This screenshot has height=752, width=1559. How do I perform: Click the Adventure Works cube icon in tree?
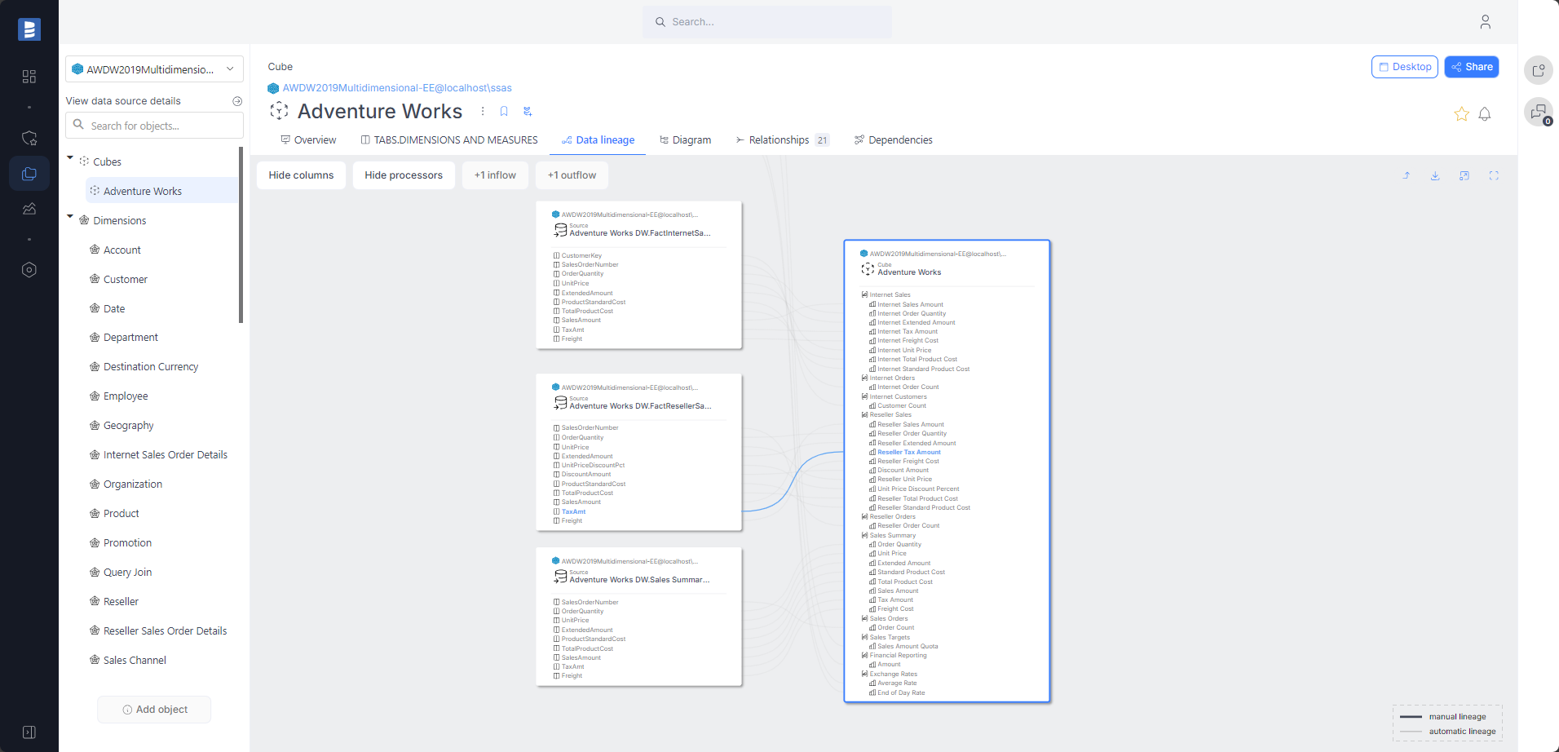pos(95,191)
